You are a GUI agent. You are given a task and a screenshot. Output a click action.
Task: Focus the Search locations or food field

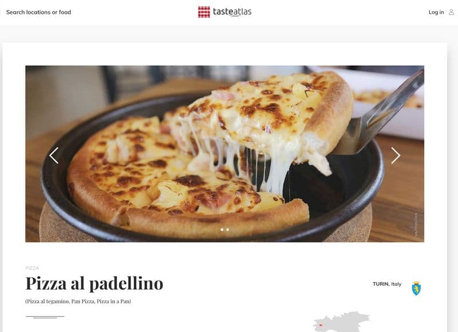coord(38,12)
